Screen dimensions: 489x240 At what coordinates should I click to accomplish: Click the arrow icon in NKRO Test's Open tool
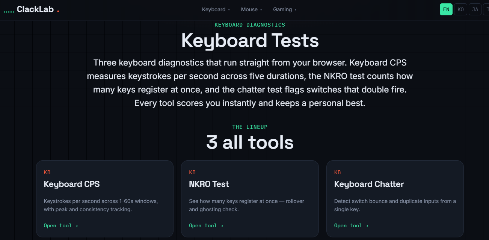coord(222,225)
